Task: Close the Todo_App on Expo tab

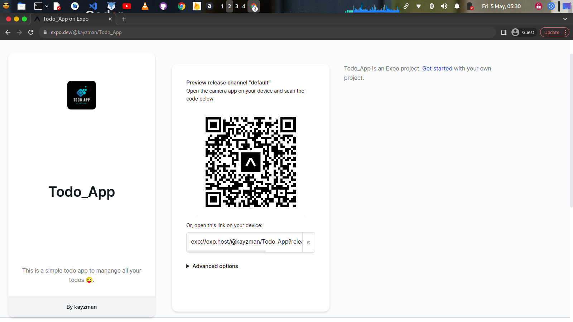Action: pyautogui.click(x=110, y=19)
